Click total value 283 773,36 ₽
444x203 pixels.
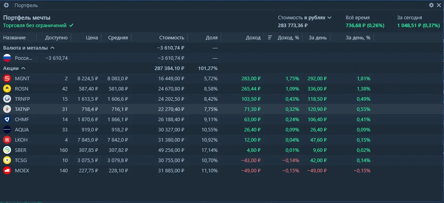click(x=293, y=25)
